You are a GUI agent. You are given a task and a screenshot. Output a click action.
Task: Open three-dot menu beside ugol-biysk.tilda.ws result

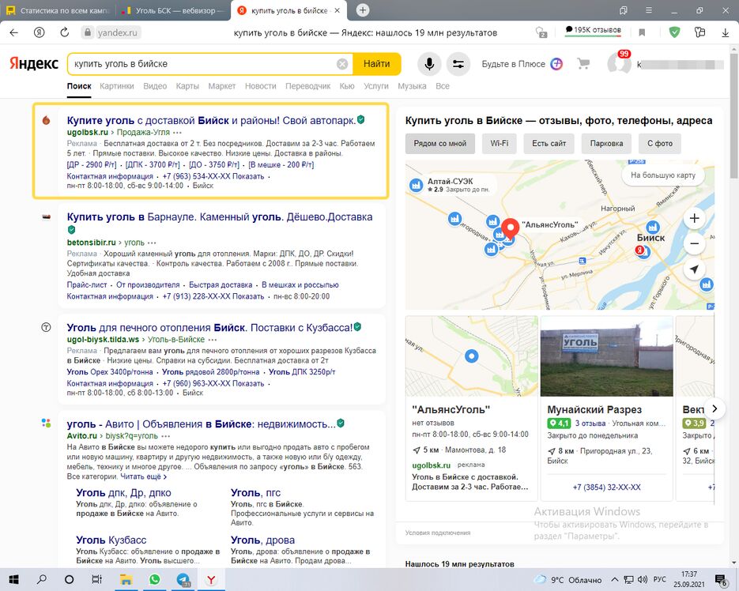coord(213,340)
